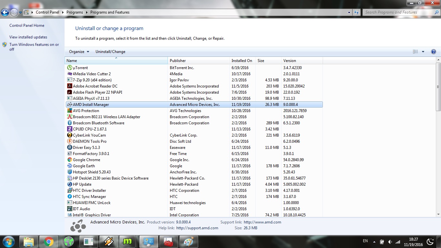Sort by Installed On column header
This screenshot has height=248, width=441.
(242, 61)
